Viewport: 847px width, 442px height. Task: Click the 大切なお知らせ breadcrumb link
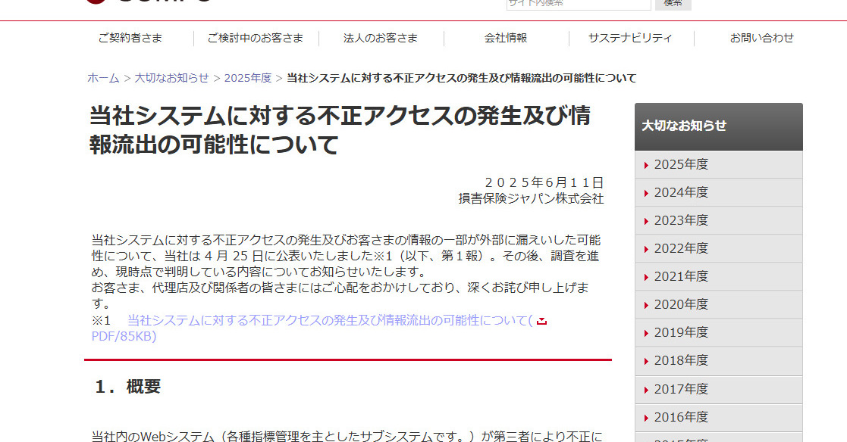point(171,78)
